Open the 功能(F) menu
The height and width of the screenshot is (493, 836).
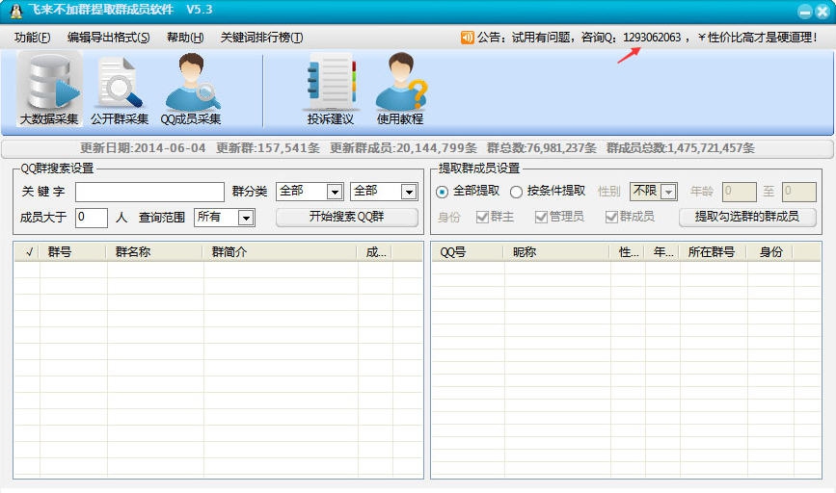[33, 38]
